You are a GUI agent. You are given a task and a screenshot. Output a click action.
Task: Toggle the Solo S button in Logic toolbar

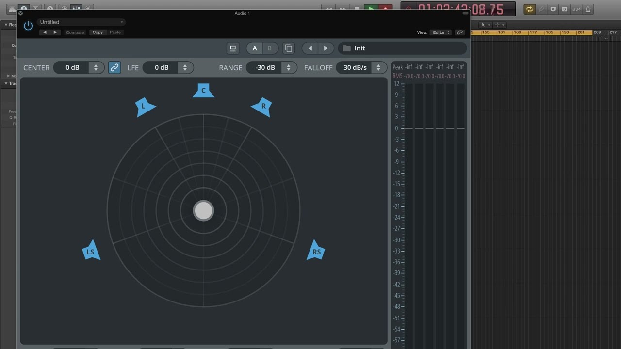pos(564,9)
